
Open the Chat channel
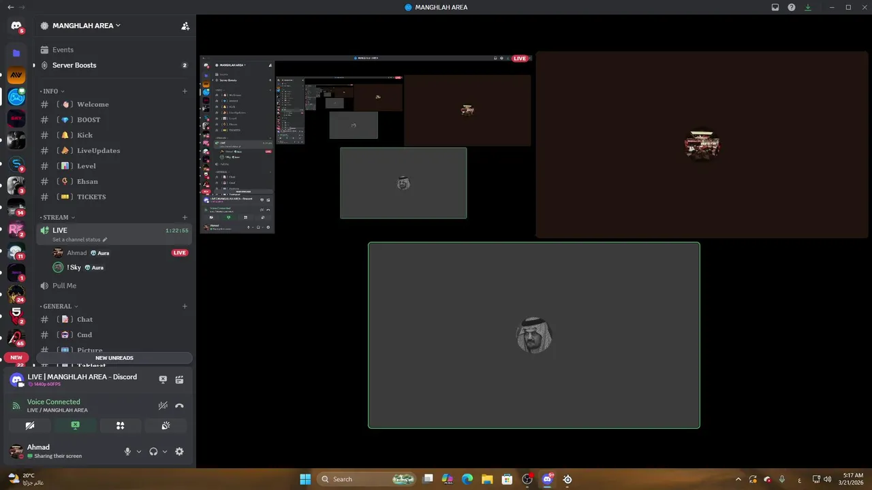(114, 319)
